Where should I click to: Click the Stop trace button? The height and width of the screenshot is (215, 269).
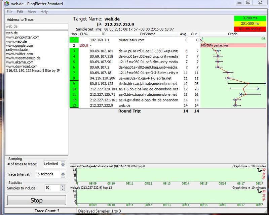click(36, 201)
